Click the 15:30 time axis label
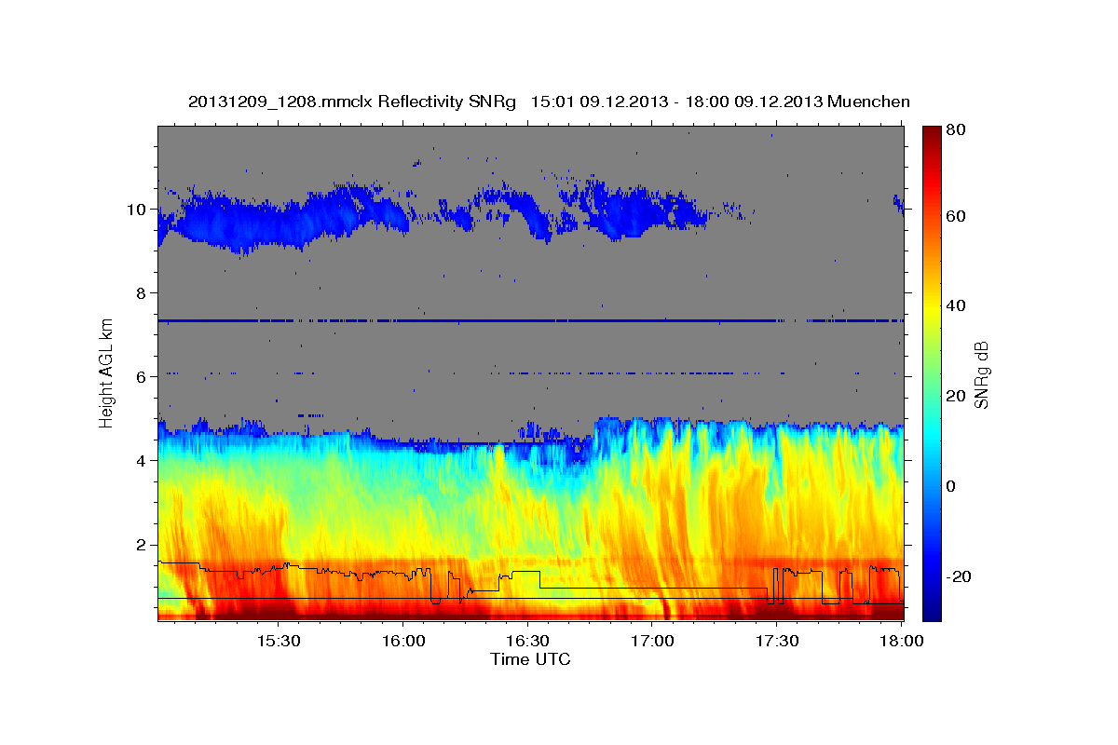The image size is (1118, 745). click(x=279, y=641)
